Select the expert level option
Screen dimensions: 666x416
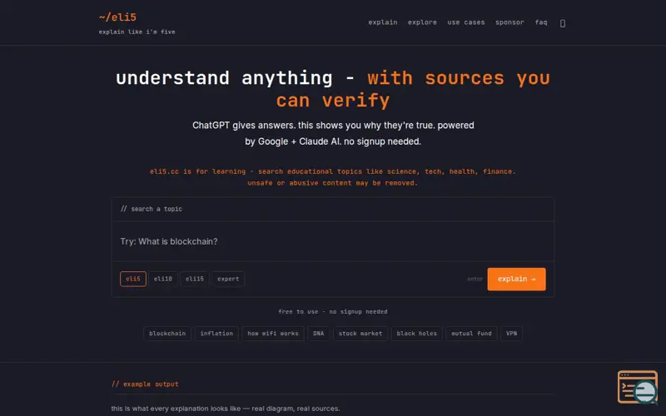(x=228, y=279)
